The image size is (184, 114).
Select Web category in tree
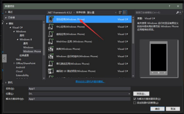(x=19, y=59)
